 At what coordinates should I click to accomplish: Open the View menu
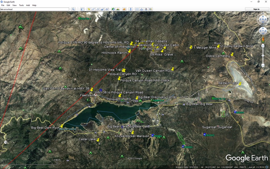(x=15, y=5)
